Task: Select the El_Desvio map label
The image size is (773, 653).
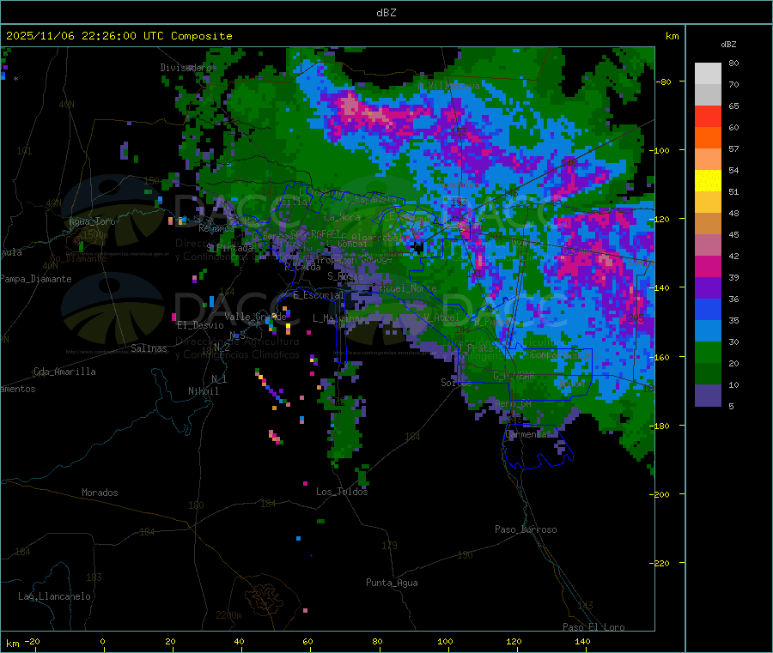Action: click(x=200, y=325)
